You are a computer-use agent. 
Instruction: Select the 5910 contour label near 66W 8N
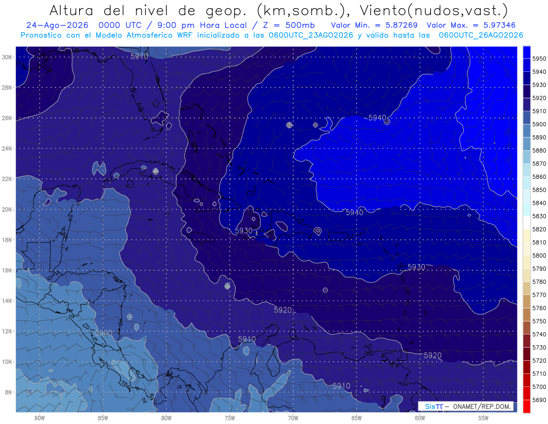coord(342,386)
